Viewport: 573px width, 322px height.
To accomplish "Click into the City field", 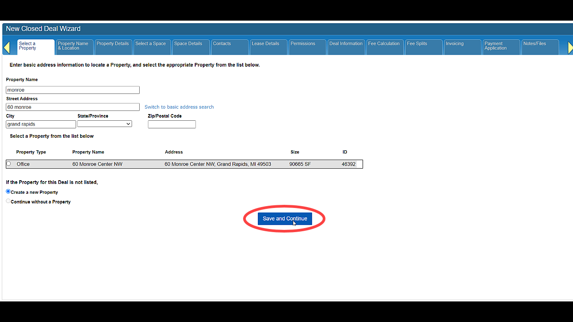I will [41, 124].
